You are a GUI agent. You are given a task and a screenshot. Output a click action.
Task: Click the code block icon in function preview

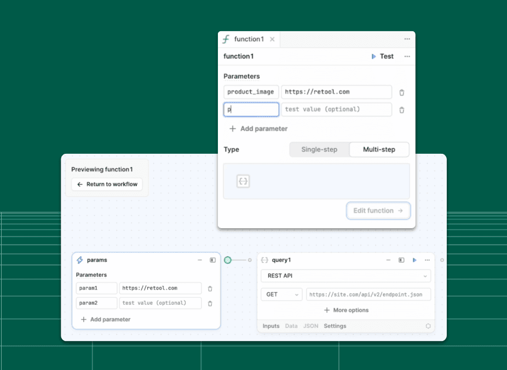point(244,182)
